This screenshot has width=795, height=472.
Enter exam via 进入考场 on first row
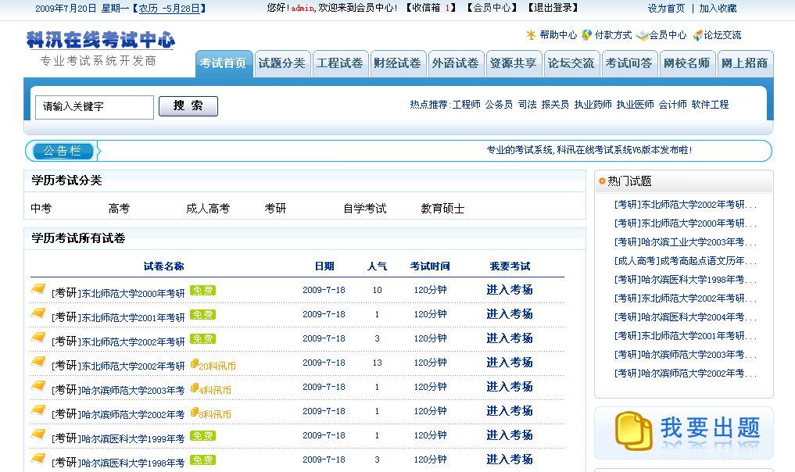click(509, 290)
